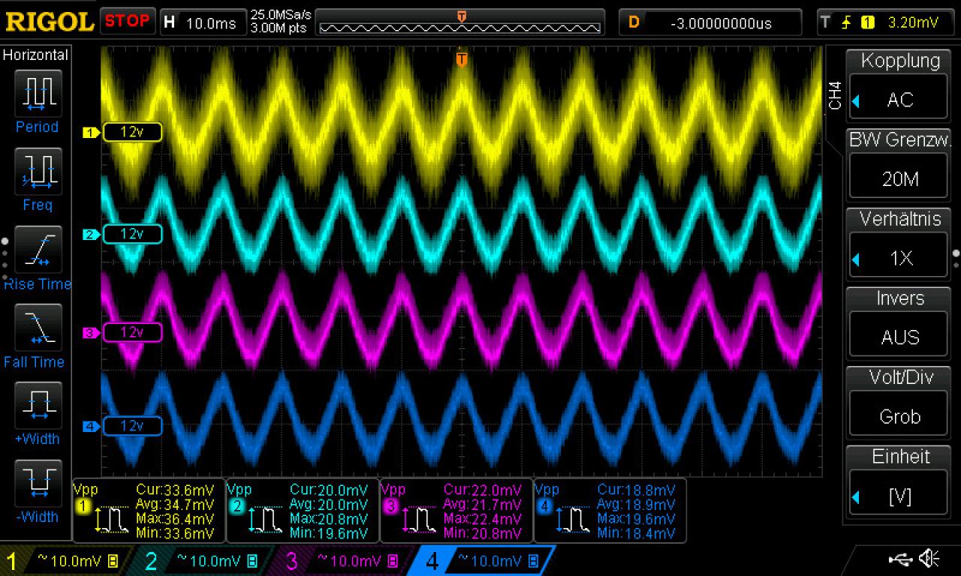Click the USB connection status icon
This screenshot has height=576, width=961.
click(900, 558)
